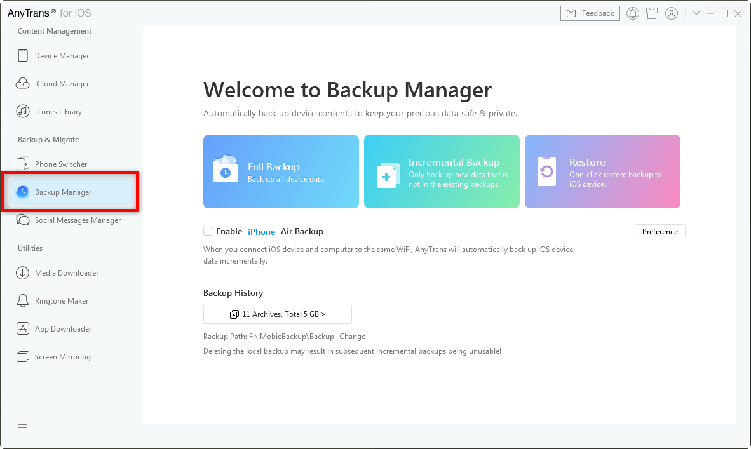Image resolution: width=751 pixels, height=449 pixels.
Task: Open the account profile icon
Action: click(672, 13)
